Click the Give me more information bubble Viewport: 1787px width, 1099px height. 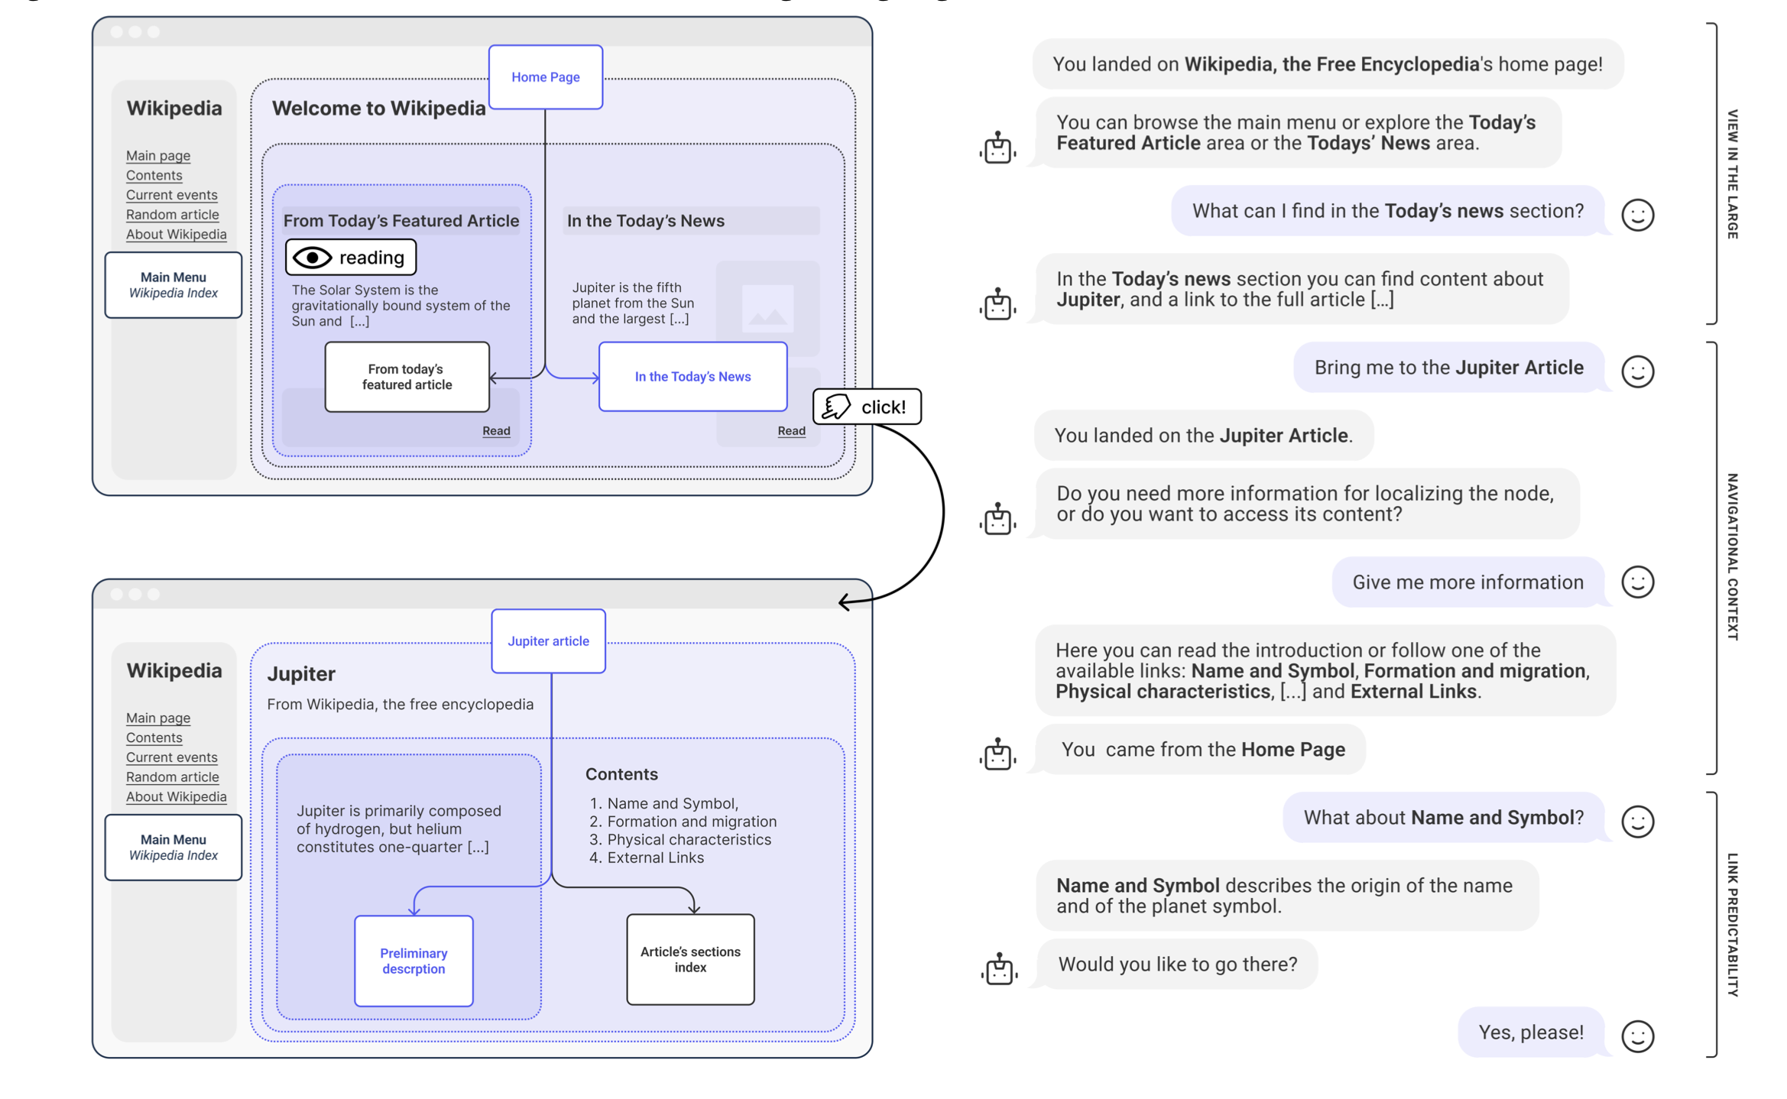[1468, 582]
